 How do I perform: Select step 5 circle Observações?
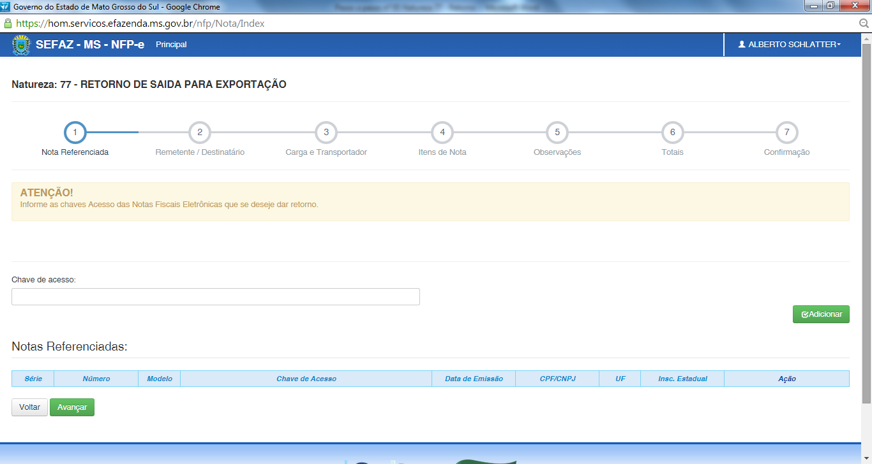(557, 133)
